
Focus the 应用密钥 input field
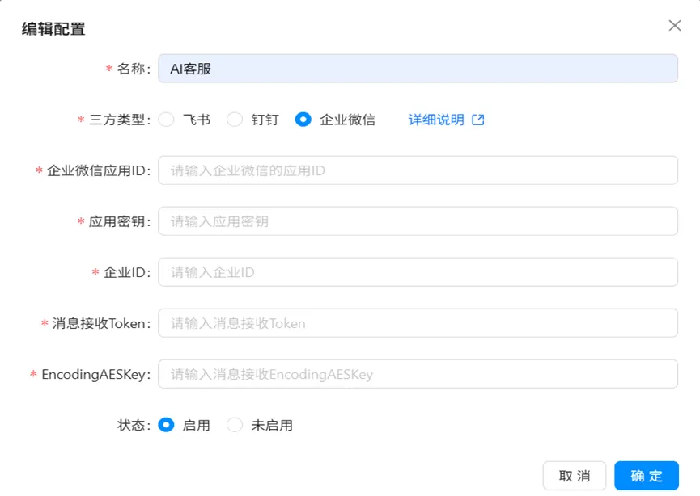[x=418, y=221]
